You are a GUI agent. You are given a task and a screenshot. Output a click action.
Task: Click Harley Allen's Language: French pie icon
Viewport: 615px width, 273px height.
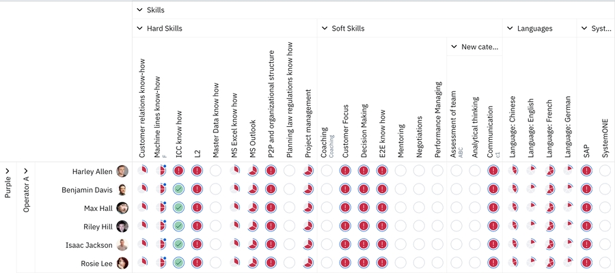549,171
